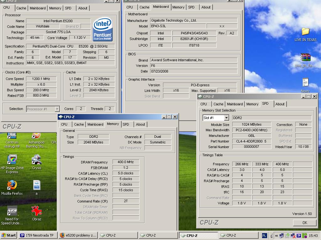The height and width of the screenshot is (240, 321).
Task: Expand the Slot #1 memory slot dropdown
Action: [x=226, y=118]
